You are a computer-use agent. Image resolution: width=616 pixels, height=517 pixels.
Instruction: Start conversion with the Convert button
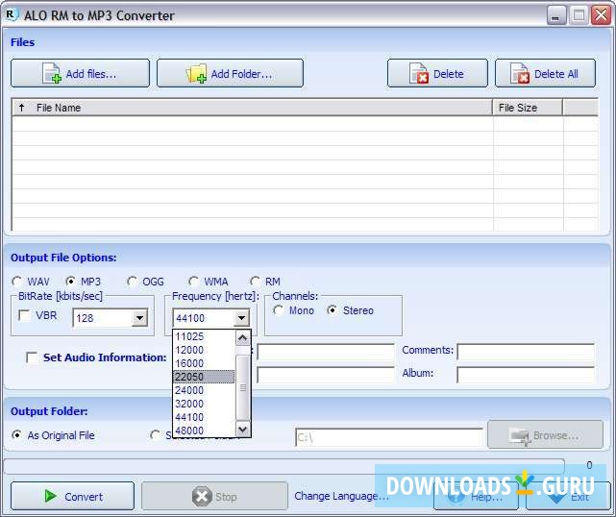tap(73, 496)
